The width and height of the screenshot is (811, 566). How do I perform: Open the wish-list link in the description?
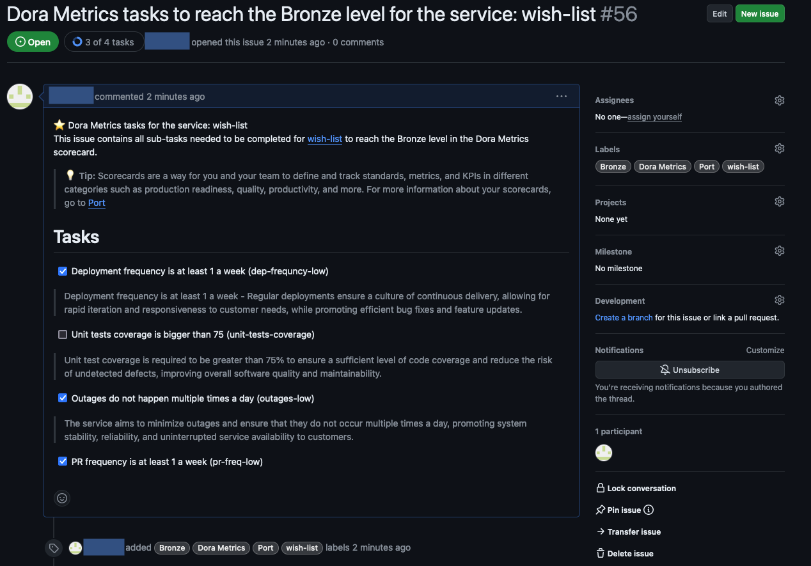[x=325, y=139]
